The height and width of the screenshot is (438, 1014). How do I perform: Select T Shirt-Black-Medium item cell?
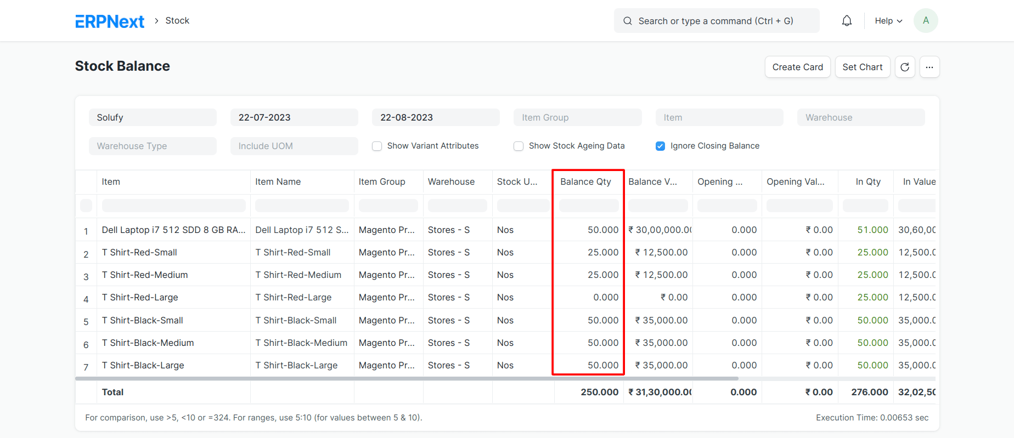(173, 343)
